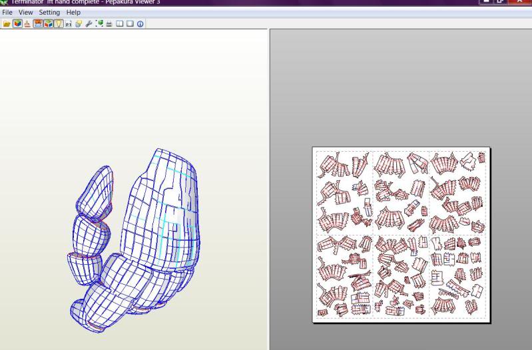Viewport: 532px width, 350px height.
Task: Click the blue info icon
Action: (140, 24)
